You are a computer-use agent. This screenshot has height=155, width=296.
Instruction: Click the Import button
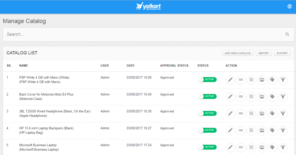tap(264, 53)
